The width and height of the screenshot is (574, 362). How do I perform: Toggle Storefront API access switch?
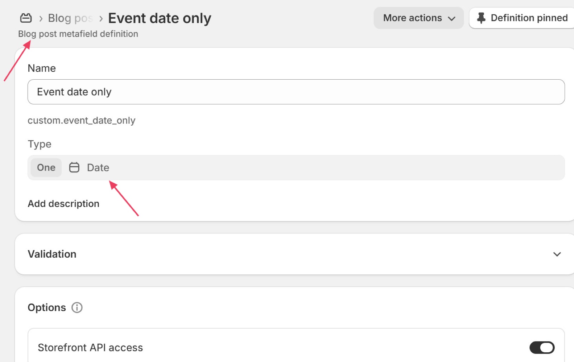point(542,347)
